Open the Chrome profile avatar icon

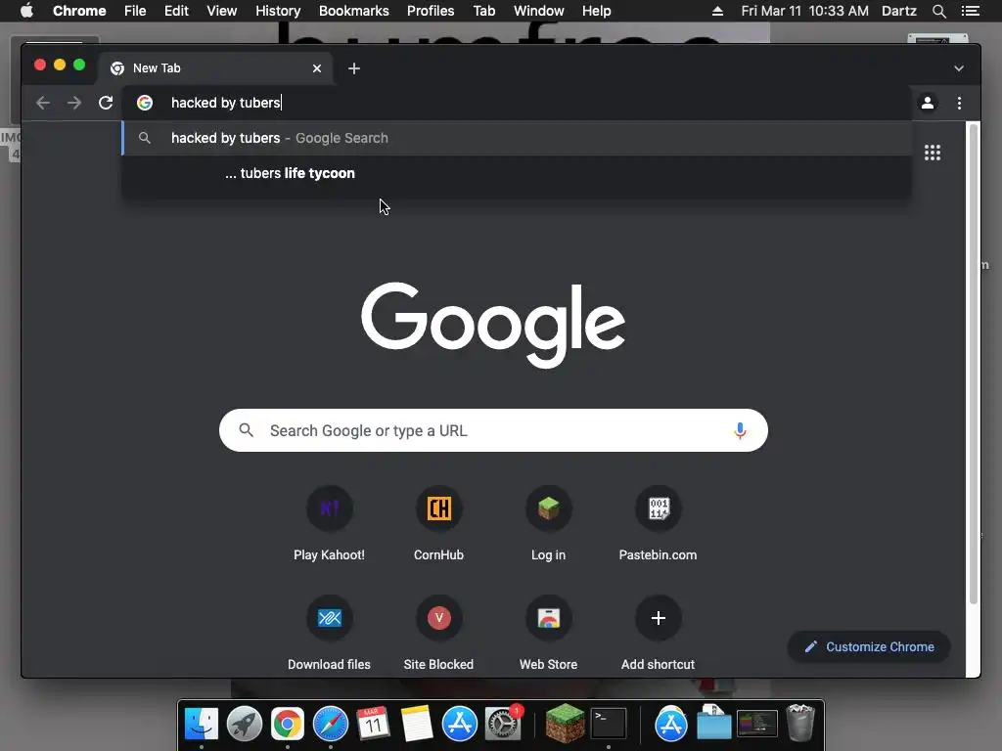point(928,103)
